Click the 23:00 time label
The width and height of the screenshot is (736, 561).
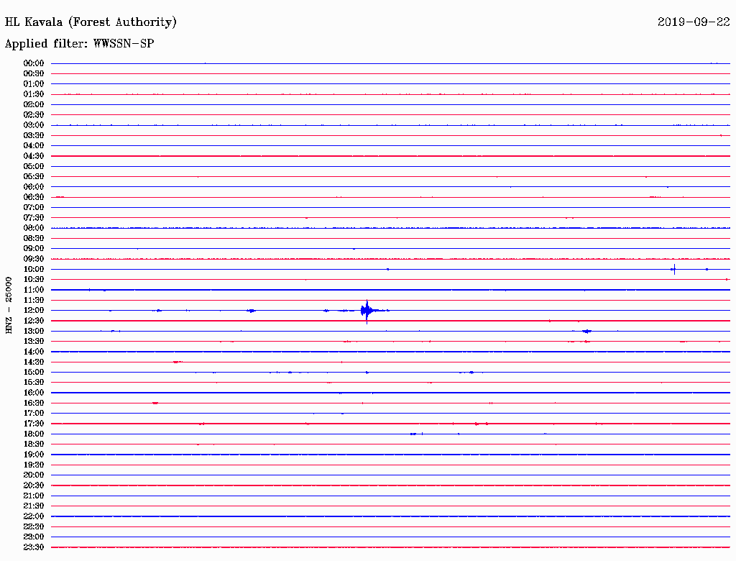[34, 537]
